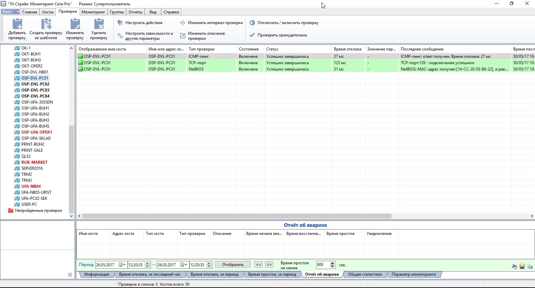This screenshot has height=288, width=535.
Task: Click Отключить / включить проверку
Action: (x=284, y=23)
